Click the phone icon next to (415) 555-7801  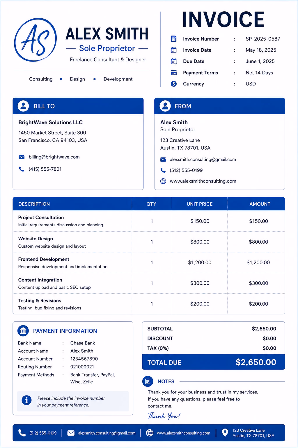click(x=22, y=169)
